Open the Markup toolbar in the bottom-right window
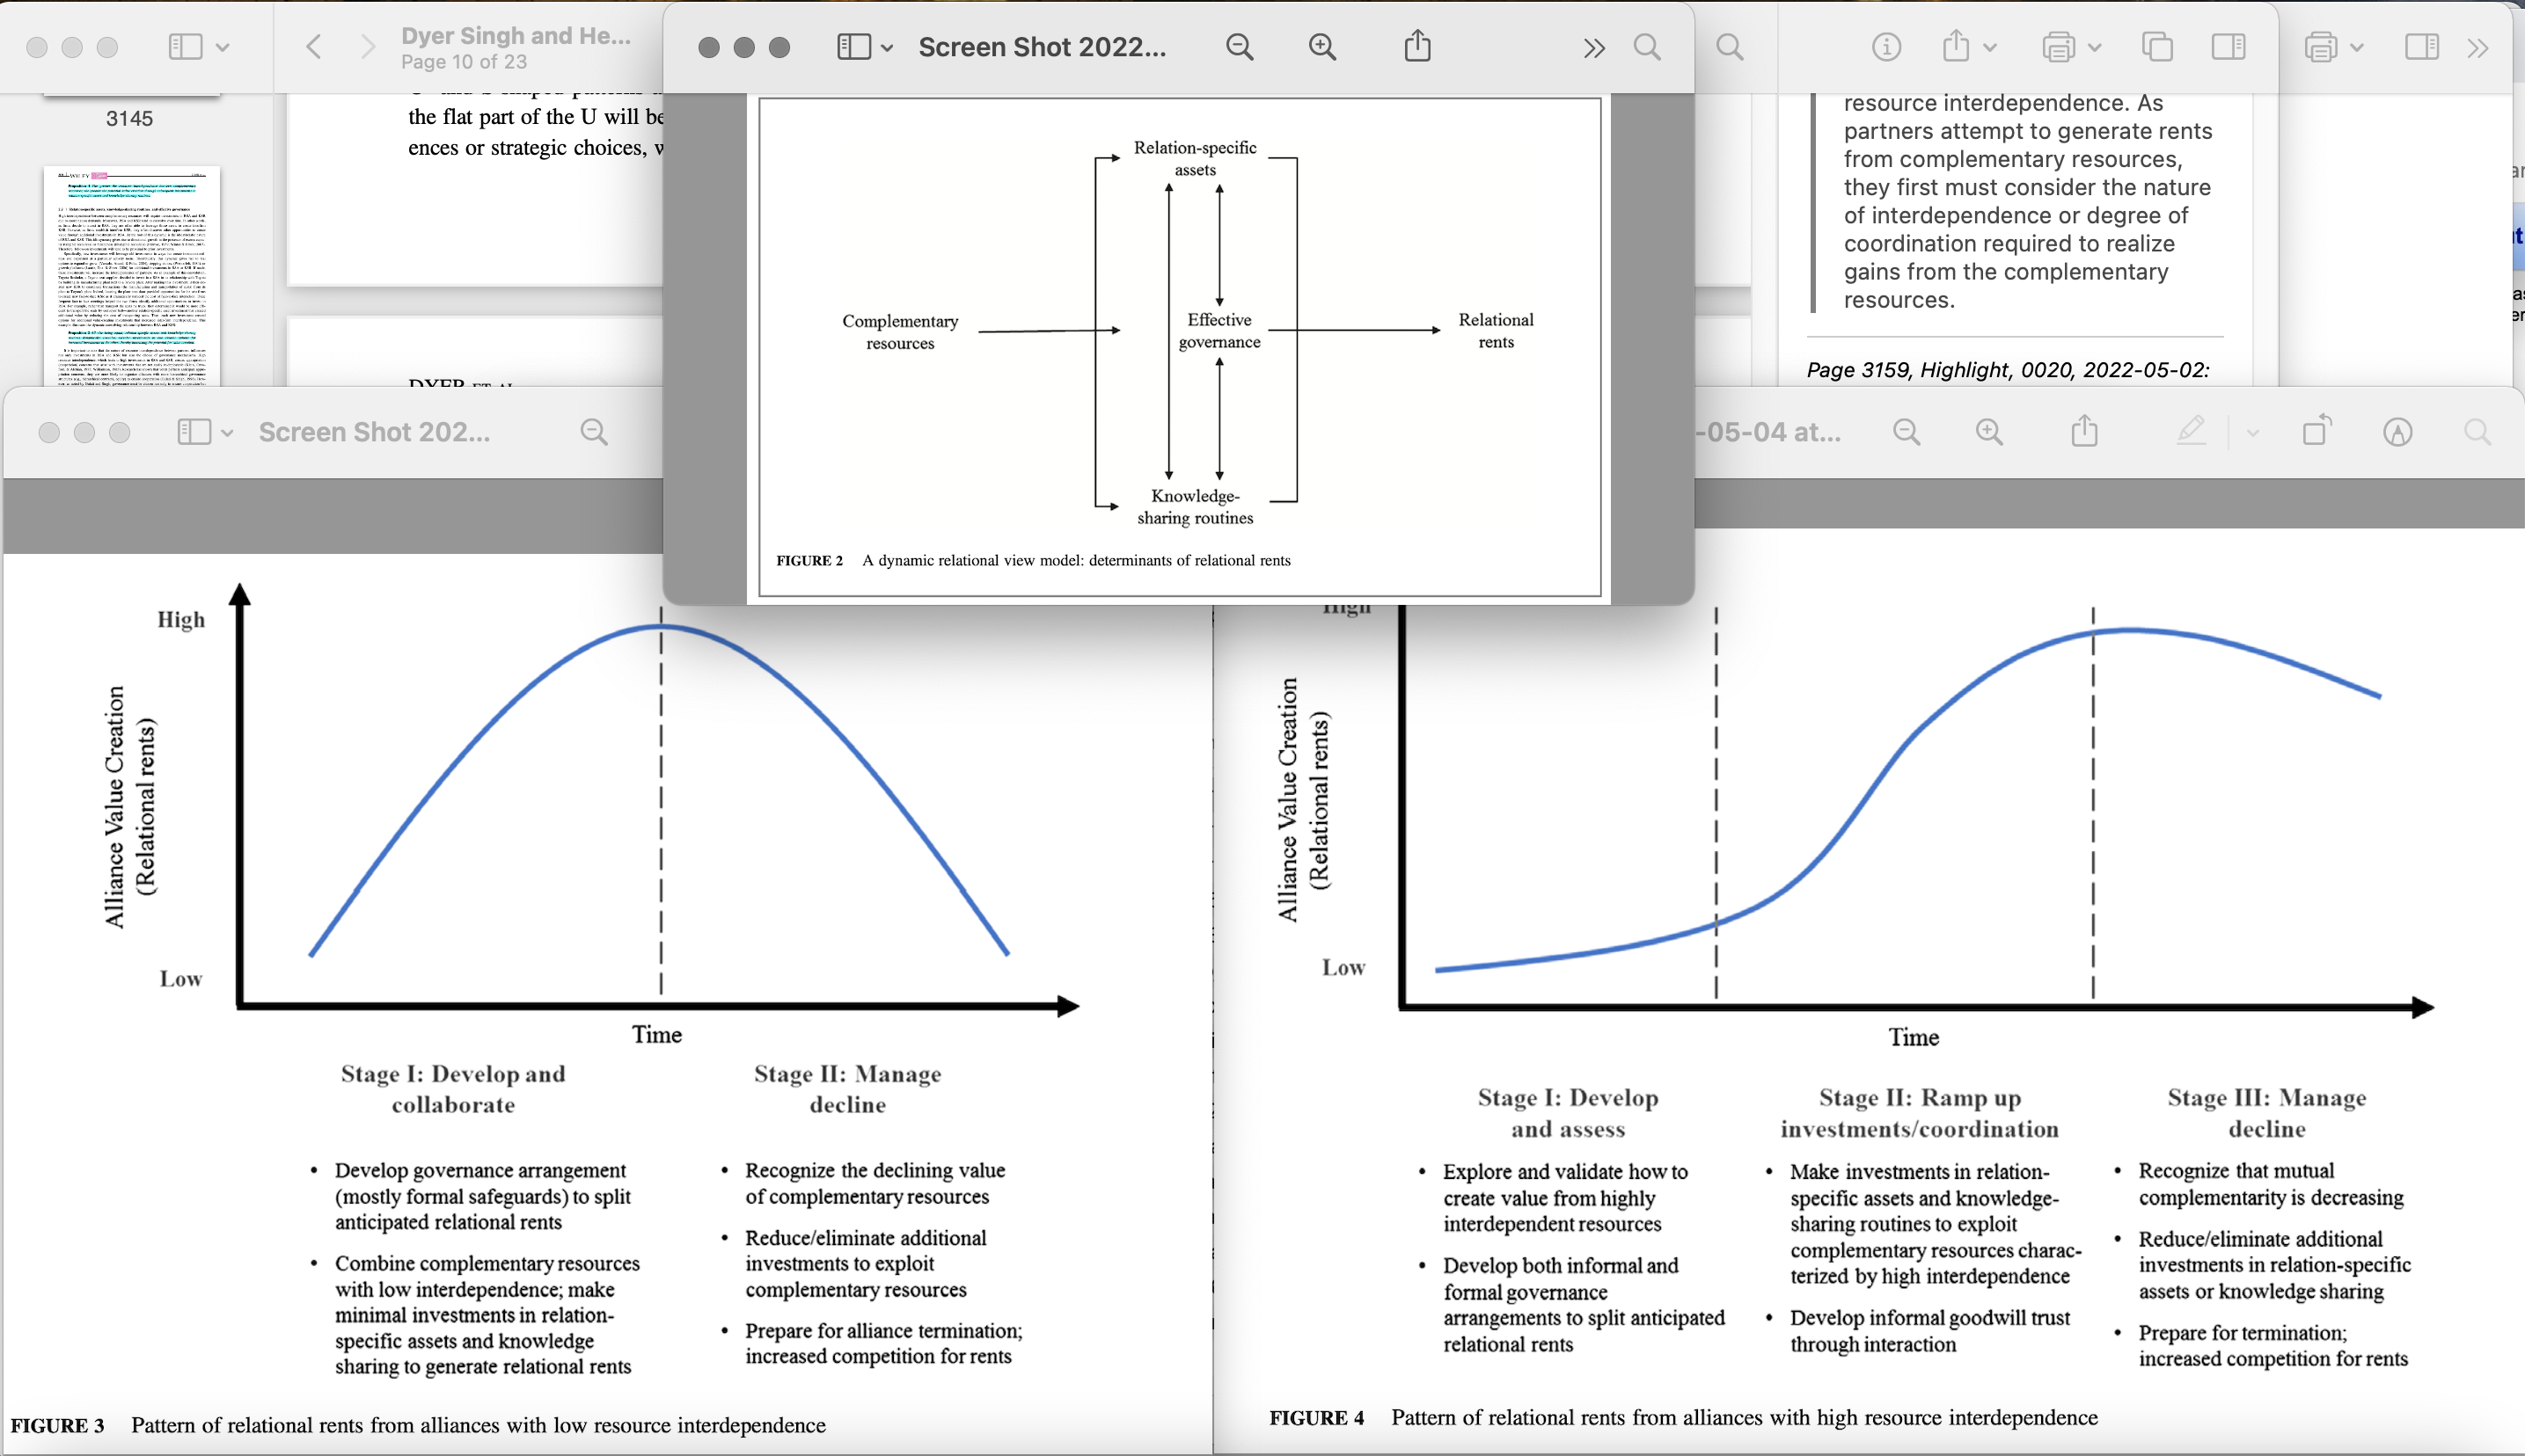The width and height of the screenshot is (2525, 1456). coord(2397,432)
